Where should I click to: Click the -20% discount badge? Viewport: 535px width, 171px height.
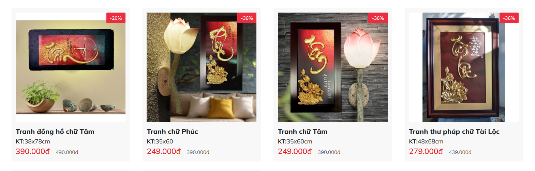tap(116, 18)
